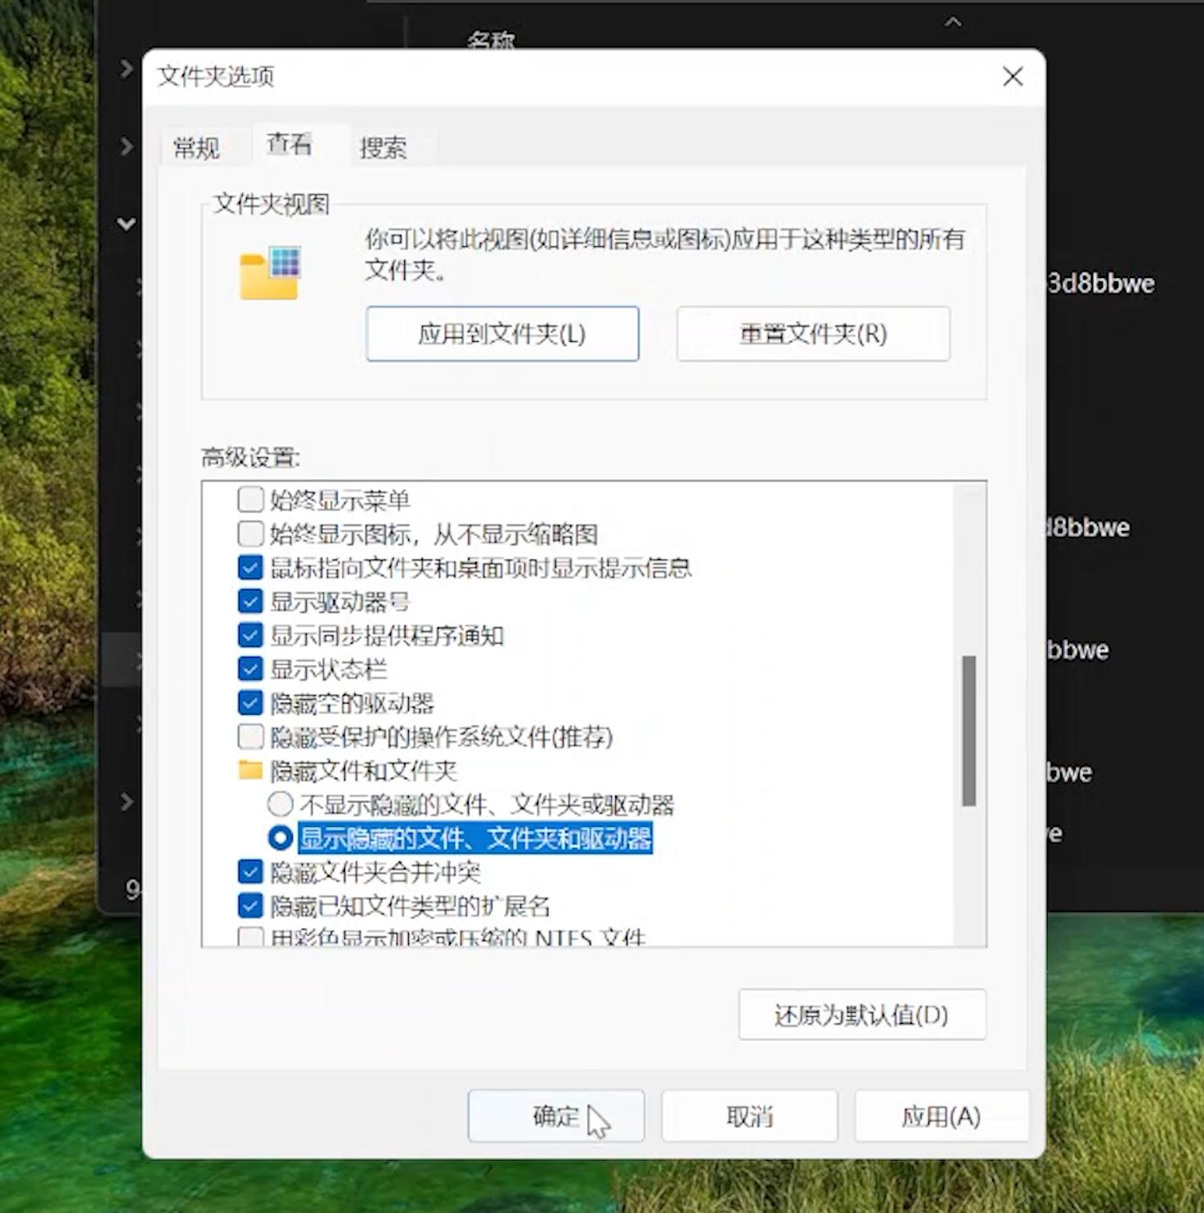Check 隐藏受保护的操作系统文件(推荐)
Screen dimensions: 1204x1213
pyautogui.click(x=249, y=736)
